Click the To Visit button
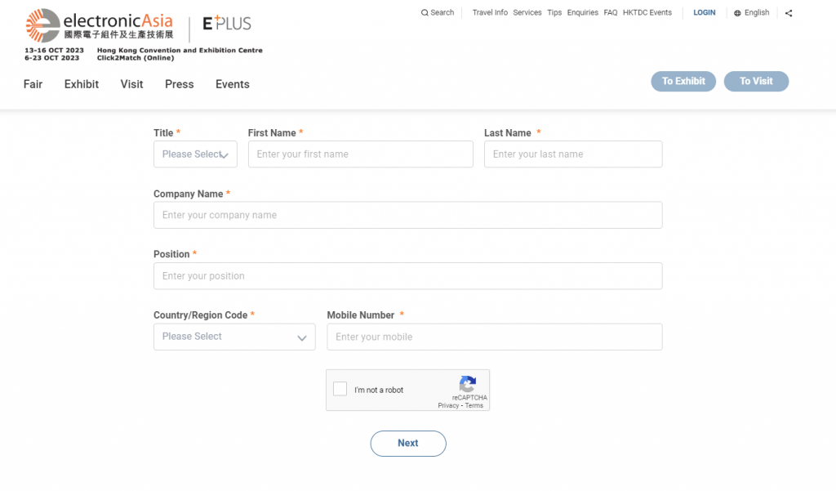 coord(756,82)
